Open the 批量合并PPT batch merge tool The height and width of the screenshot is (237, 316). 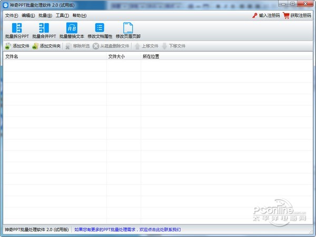44,31
